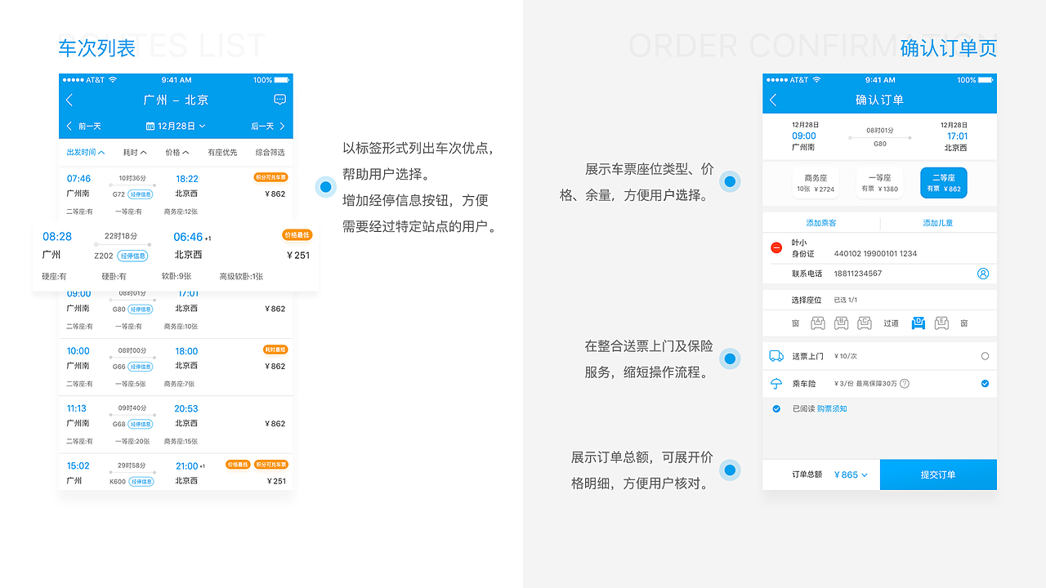Toggle the 已阅读购票须知 checkbox
Viewport: 1046px width, 588px height.
776,409
